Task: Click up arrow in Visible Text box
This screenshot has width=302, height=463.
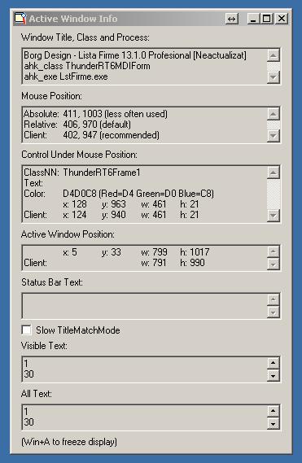Action: [274, 363]
